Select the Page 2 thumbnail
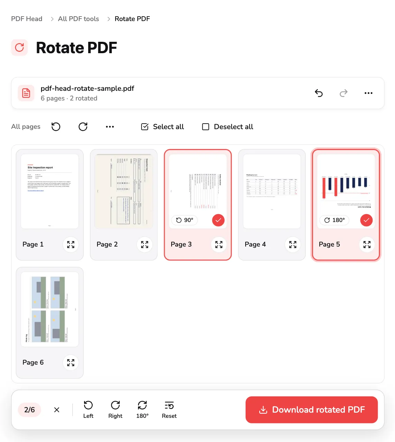 [124, 191]
